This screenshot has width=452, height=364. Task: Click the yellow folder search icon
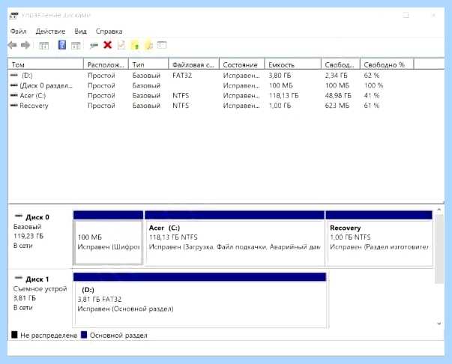(148, 45)
